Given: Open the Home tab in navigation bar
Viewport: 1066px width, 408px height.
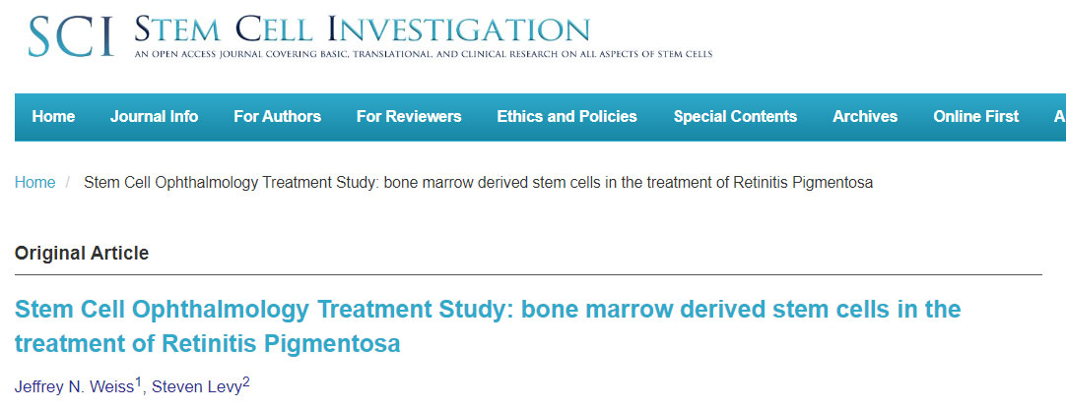Looking at the screenshot, I should coord(53,117).
